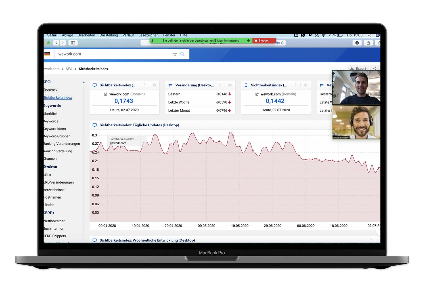Open Keyword-Ideen in the sidebar

pyautogui.click(x=55, y=129)
